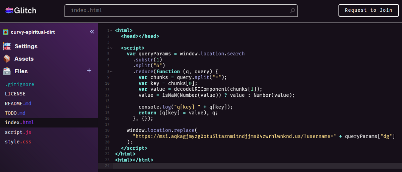
Task: Click the closing </script> tag line 21
Action: click(x=134, y=148)
